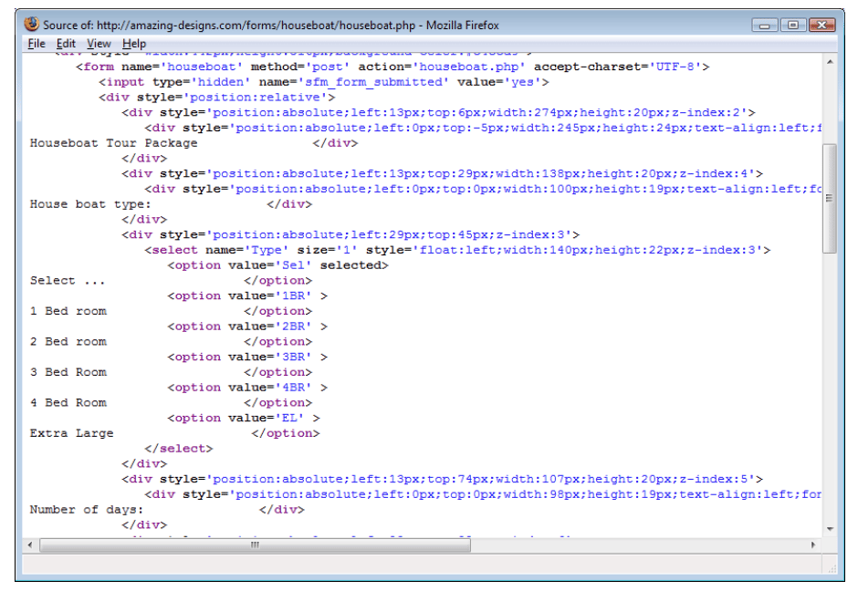Click option value='2BR' line
The width and height of the screenshot is (858, 591).
coord(247,327)
